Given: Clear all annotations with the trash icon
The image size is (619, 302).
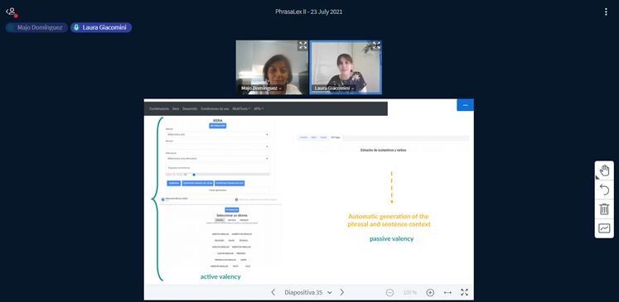Looking at the screenshot, I should [x=604, y=209].
